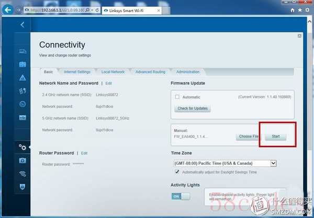Enable Automatic firmware update checkbox

[177, 97]
